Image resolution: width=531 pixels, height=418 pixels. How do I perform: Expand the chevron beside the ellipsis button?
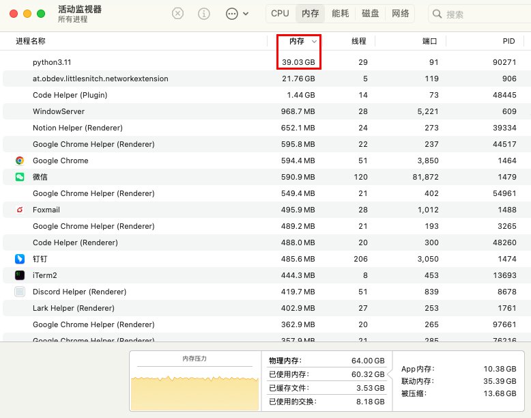pyautogui.click(x=246, y=14)
